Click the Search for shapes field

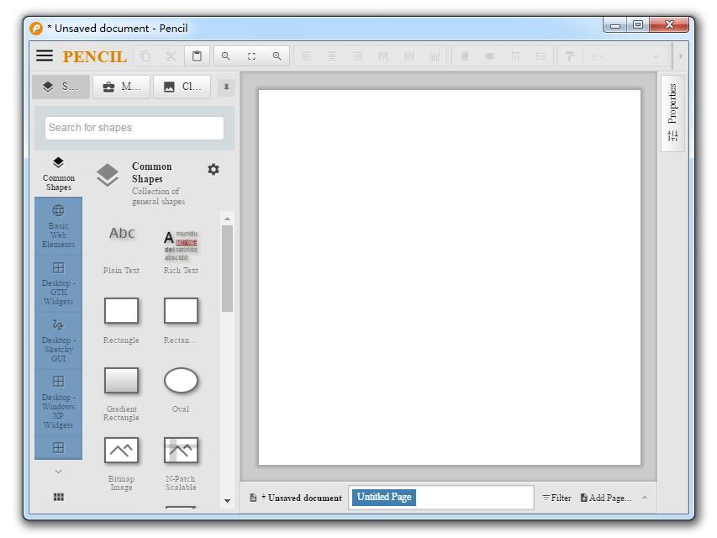[134, 128]
